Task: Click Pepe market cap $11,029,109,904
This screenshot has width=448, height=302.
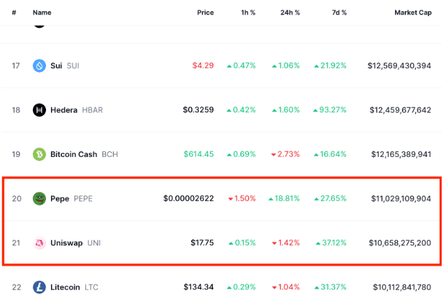Action: click(399, 199)
